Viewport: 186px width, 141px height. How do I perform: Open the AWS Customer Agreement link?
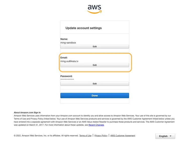[123, 136]
